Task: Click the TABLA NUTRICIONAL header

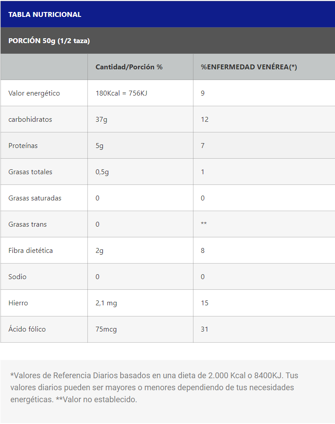Action: (x=45, y=14)
